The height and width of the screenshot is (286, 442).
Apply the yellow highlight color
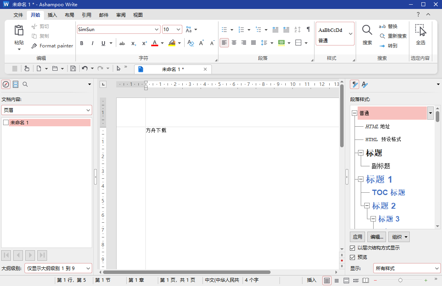pyautogui.click(x=172, y=43)
